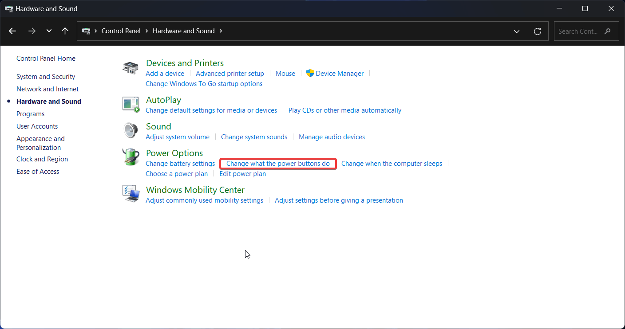
Task: Select Control Panel in breadcrumb
Action: pos(121,31)
